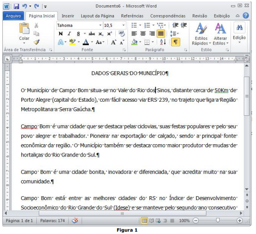
Task: Click the tab selector box at ruler corner
Action: [8, 59]
